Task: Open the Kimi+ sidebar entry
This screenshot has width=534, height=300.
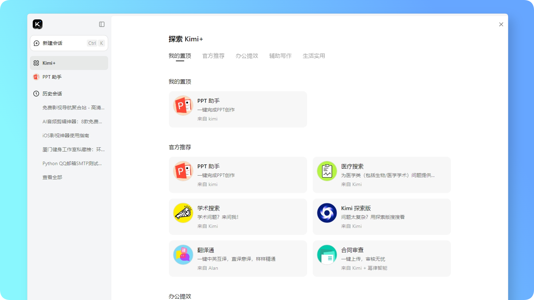Action: coord(69,63)
